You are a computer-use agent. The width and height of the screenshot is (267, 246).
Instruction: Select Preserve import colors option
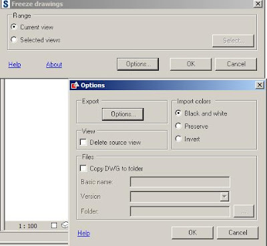tap(178, 126)
